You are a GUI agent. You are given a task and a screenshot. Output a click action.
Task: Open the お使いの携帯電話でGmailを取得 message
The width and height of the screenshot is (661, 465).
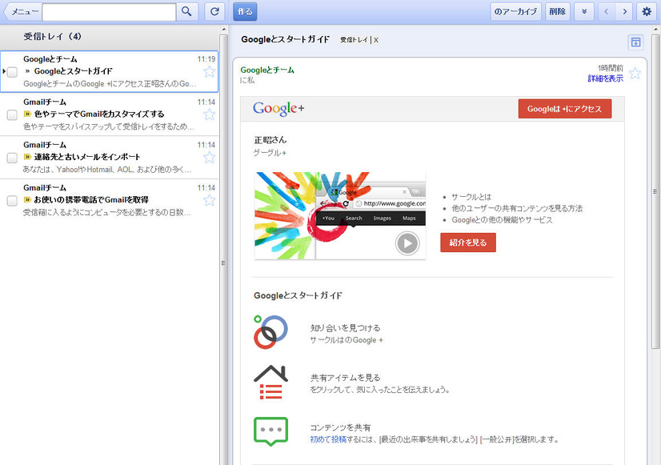[x=91, y=200]
